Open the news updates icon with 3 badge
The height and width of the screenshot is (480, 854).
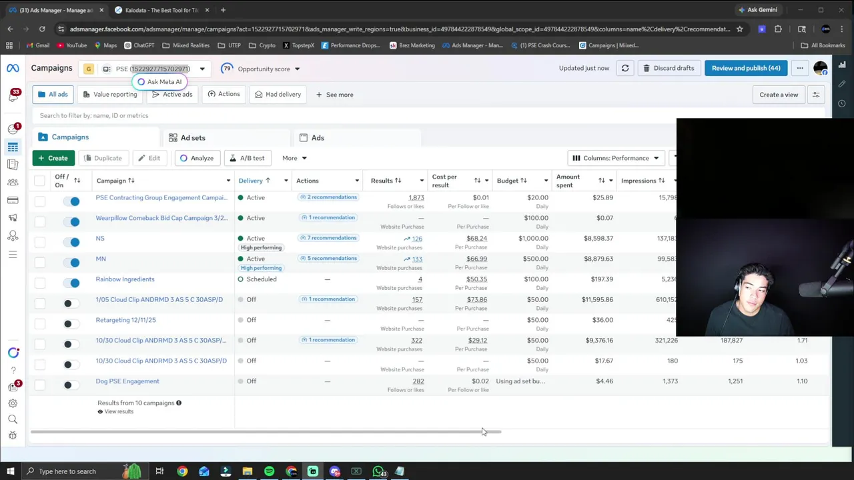pos(13,387)
